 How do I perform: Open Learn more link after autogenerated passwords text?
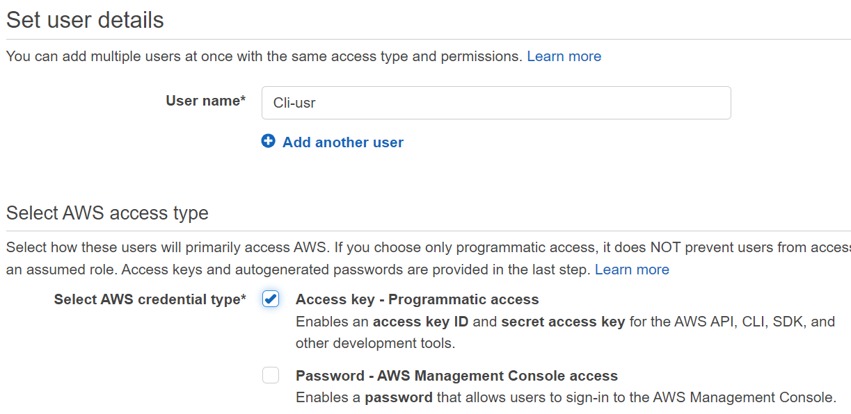coord(632,270)
